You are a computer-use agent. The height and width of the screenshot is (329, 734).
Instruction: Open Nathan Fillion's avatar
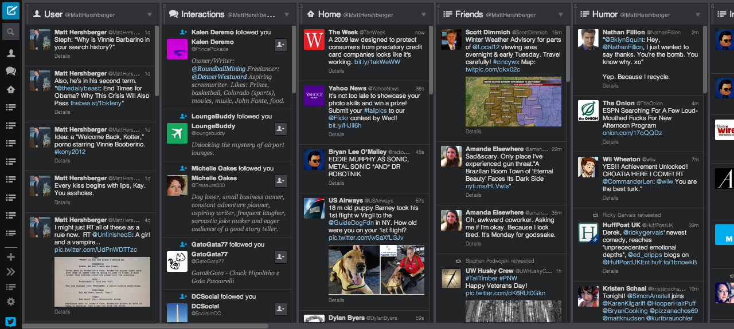tap(588, 40)
